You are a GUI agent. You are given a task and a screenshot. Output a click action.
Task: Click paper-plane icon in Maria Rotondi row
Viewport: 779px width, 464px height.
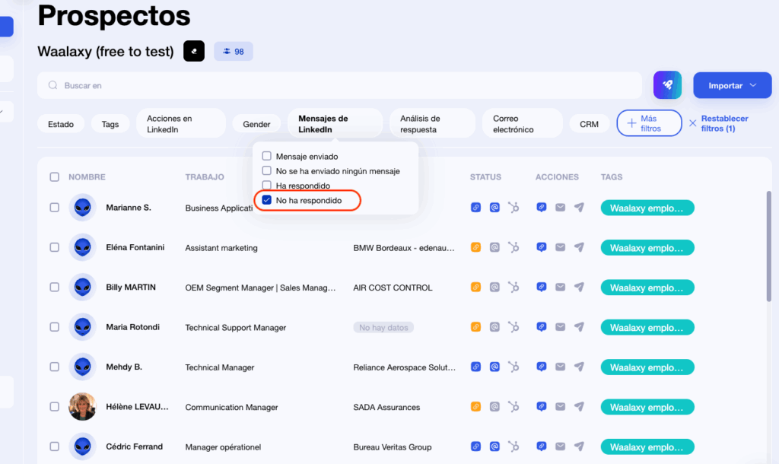tap(579, 326)
